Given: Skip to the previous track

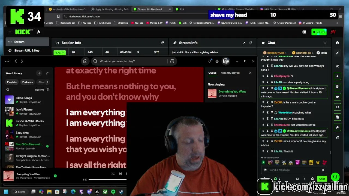Looking at the screenshot, I should [120, 174].
